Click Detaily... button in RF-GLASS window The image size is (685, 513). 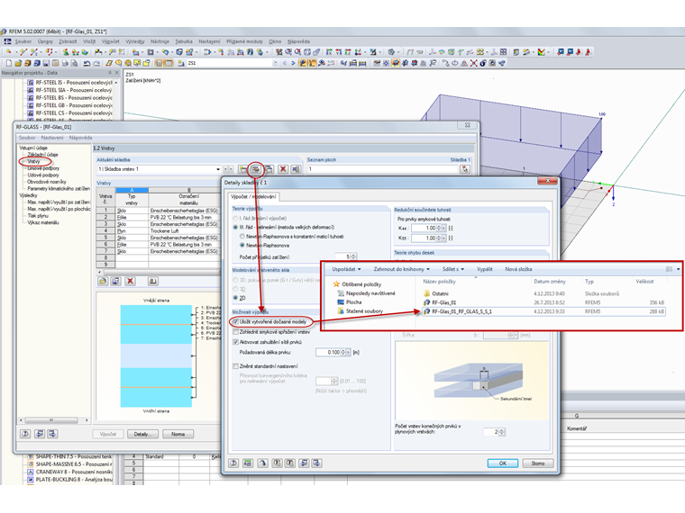(142, 434)
